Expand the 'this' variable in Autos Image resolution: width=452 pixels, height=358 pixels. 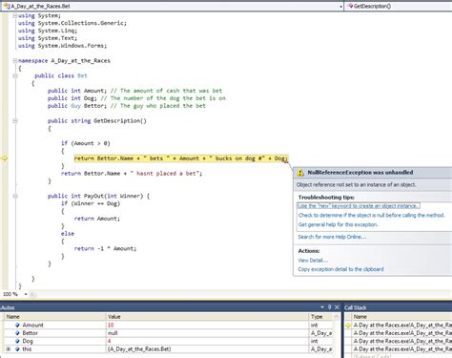coord(9,349)
